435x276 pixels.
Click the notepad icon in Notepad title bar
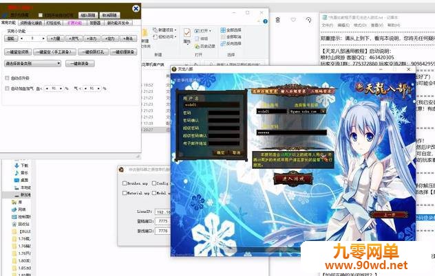coord(324,17)
